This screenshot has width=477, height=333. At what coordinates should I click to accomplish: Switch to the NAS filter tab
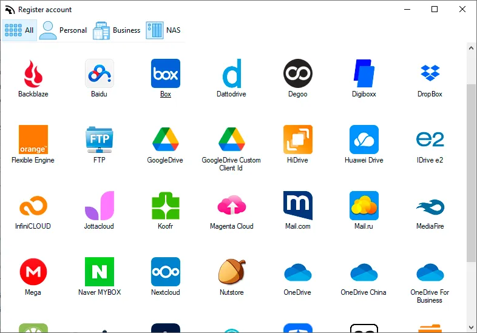163,30
